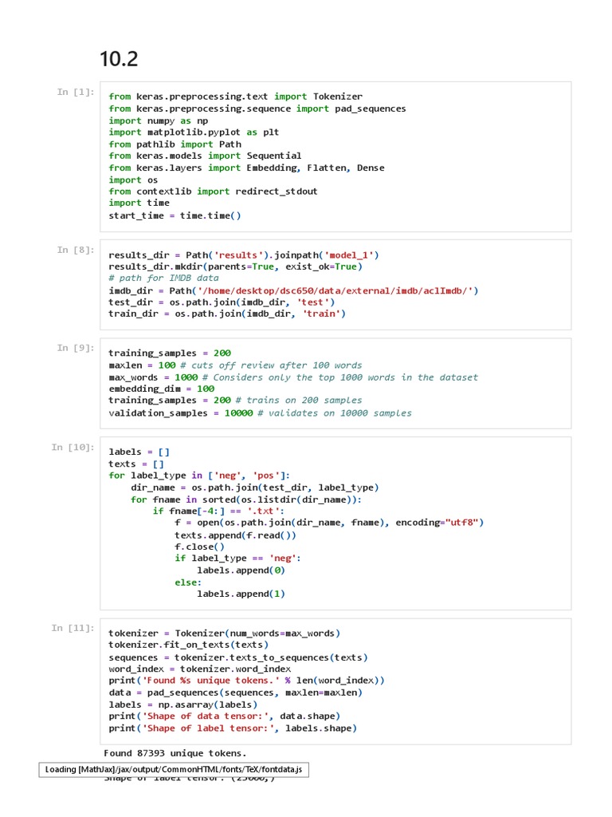Click the "Found 87393 unique tokens." output

(x=175, y=753)
